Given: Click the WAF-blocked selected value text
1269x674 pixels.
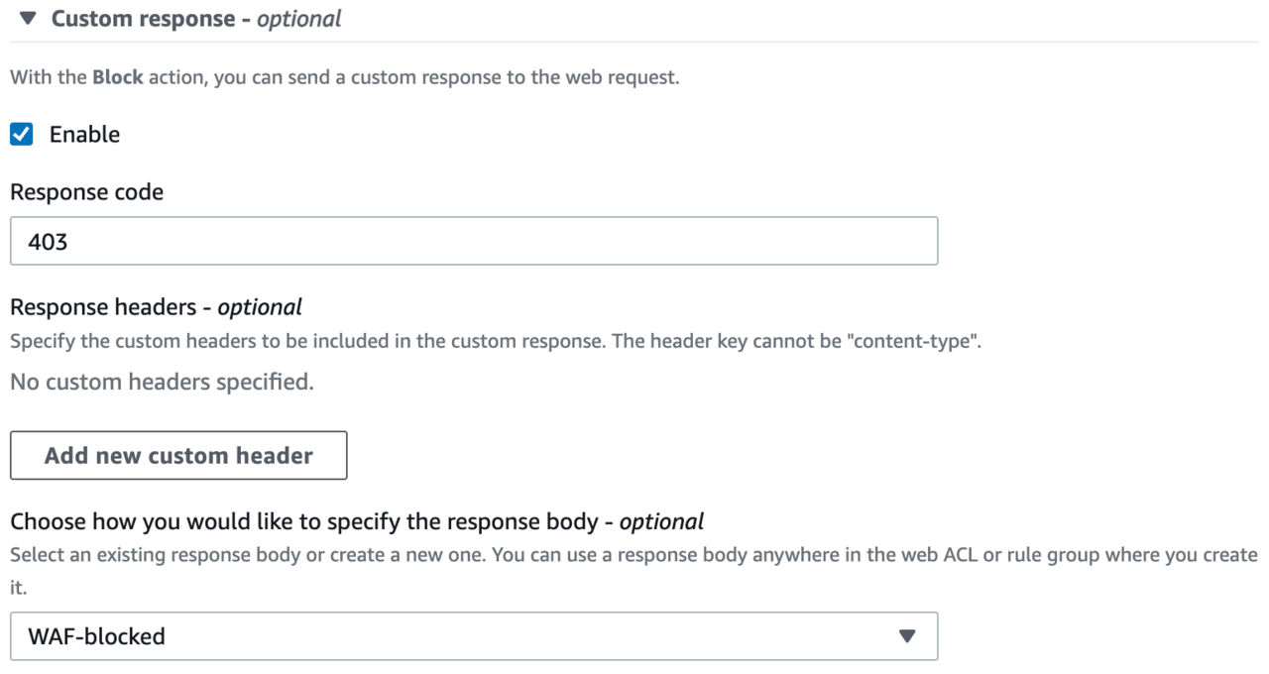Looking at the screenshot, I should (96, 636).
